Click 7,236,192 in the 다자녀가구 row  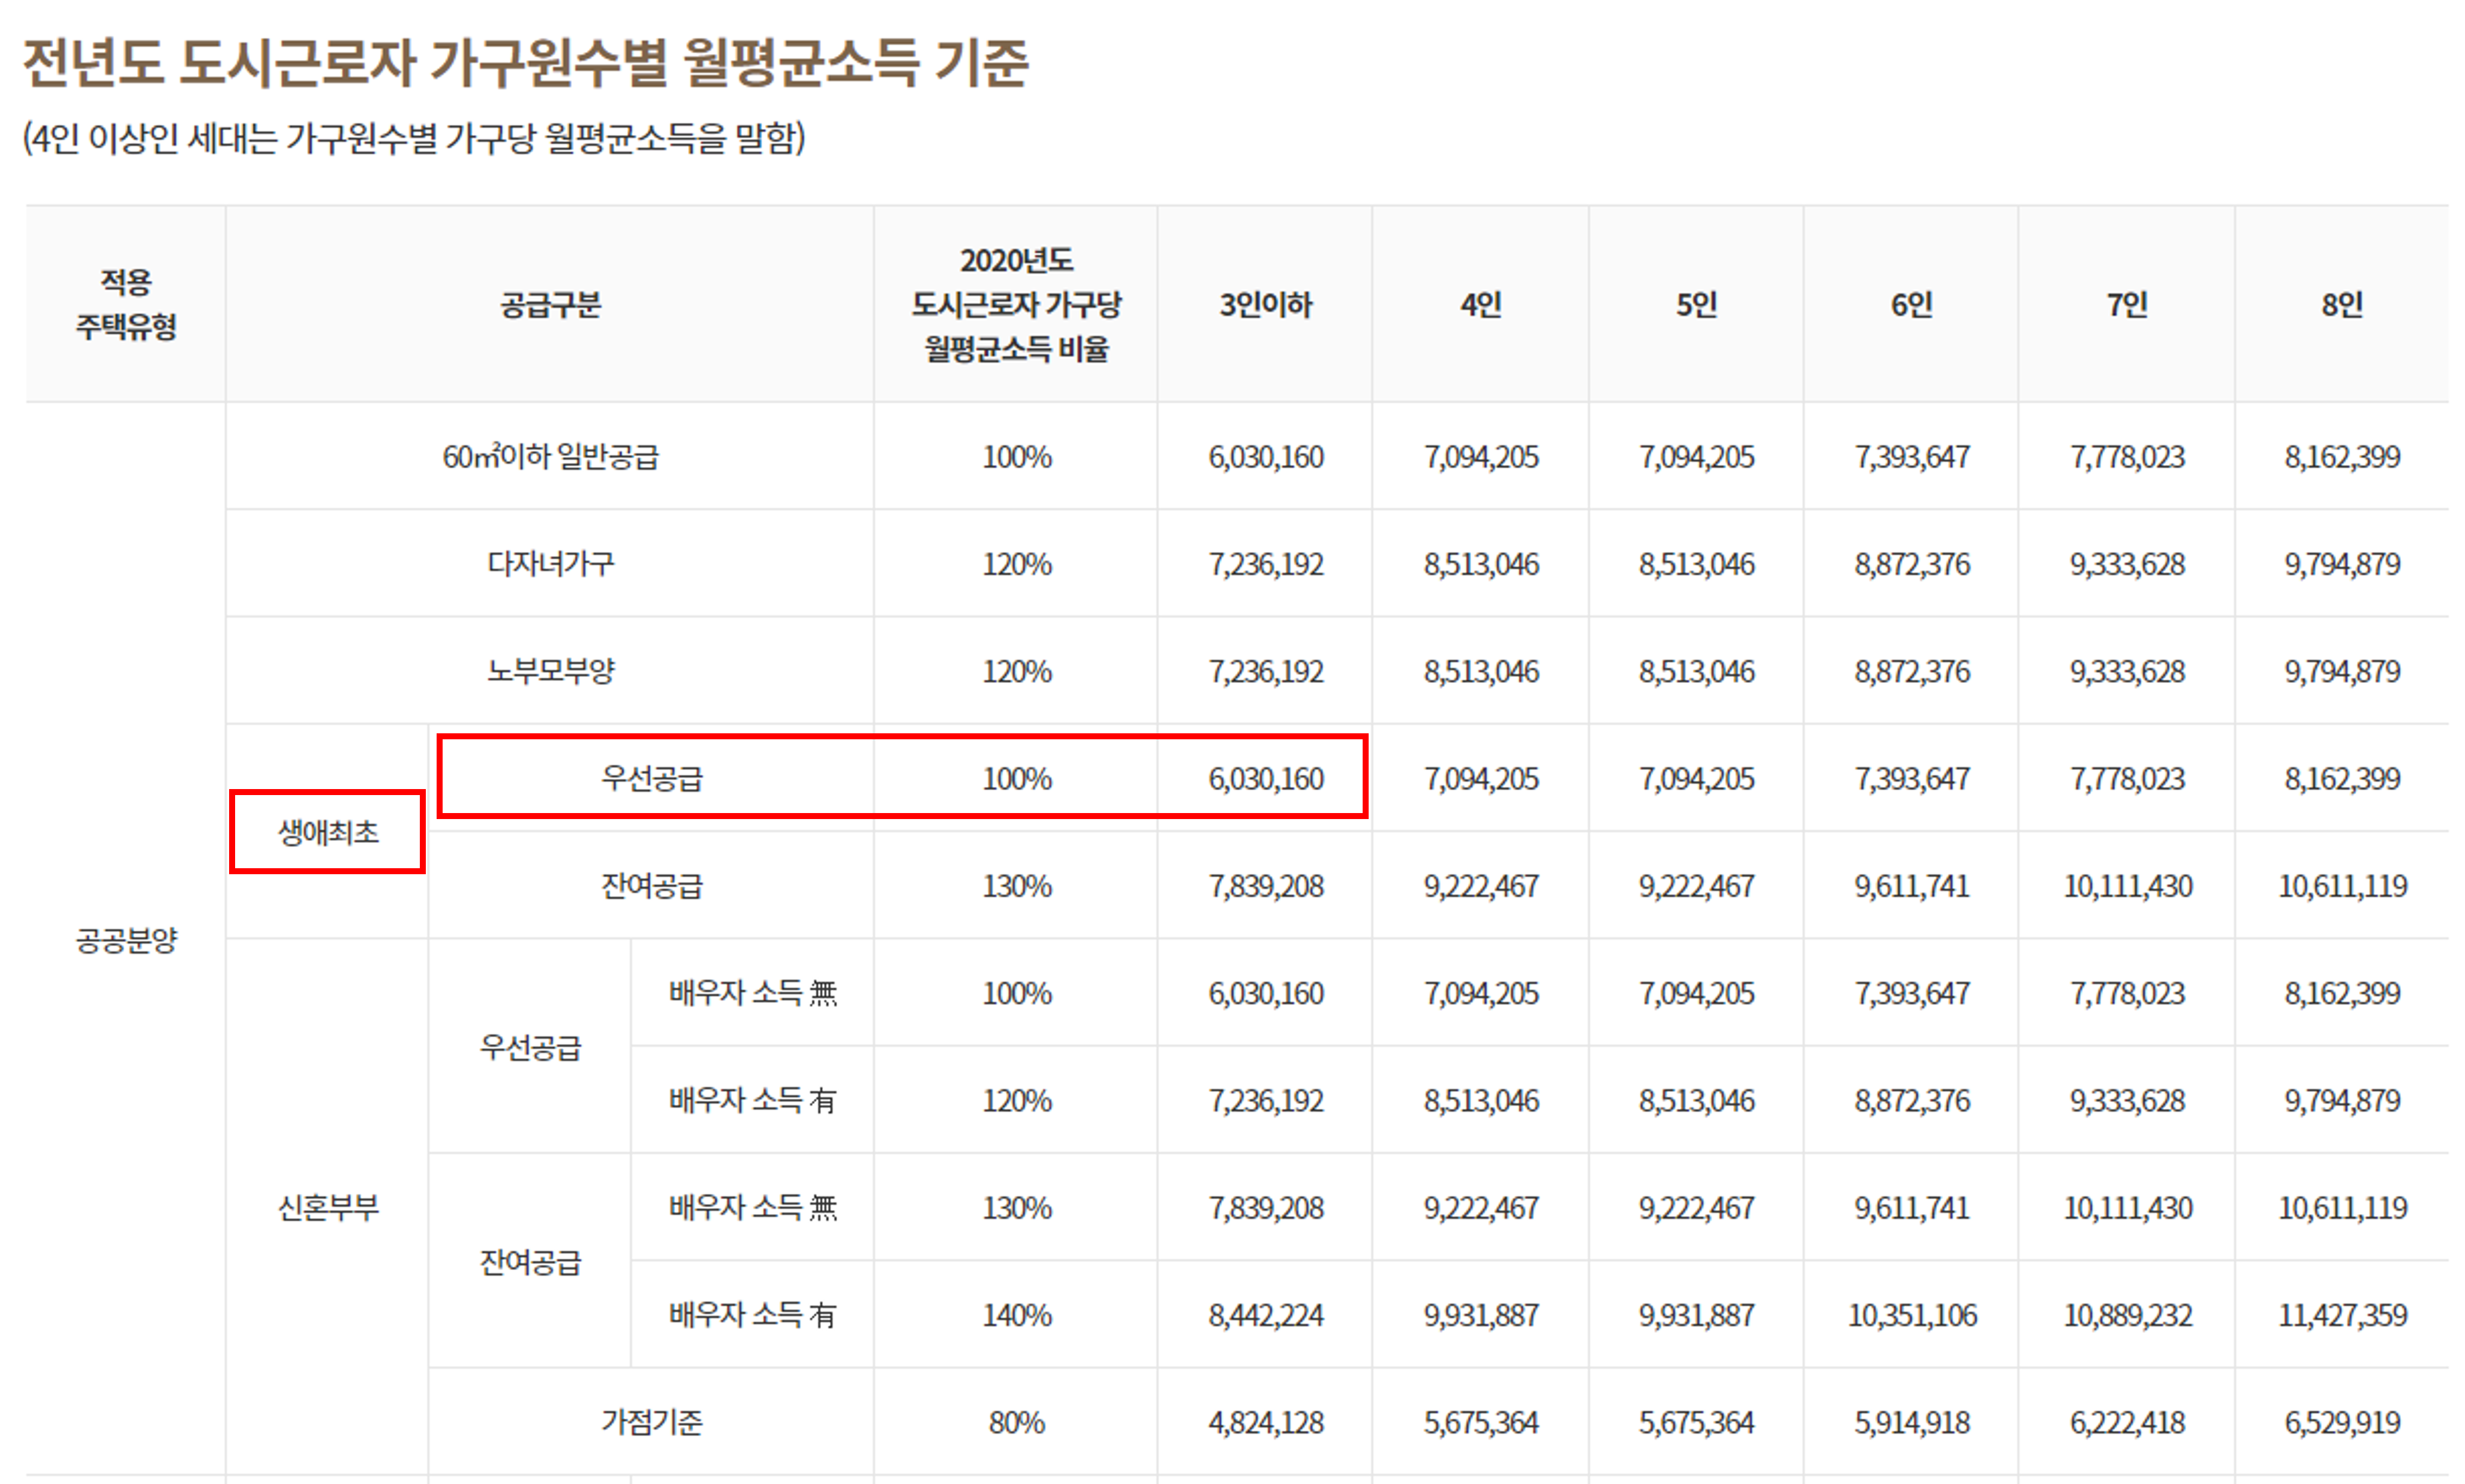(x=1265, y=564)
